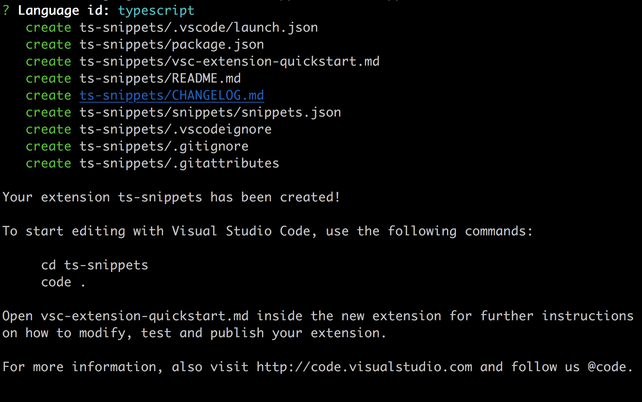Image resolution: width=642 pixels, height=402 pixels.
Task: Click the http://code.visualstudio.com URL
Action: (364, 367)
